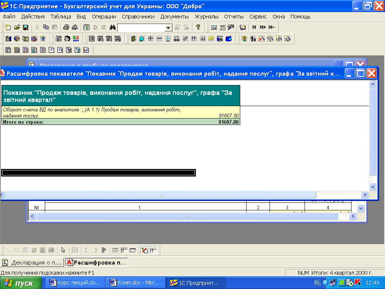
Task: Click the face employees icon
Action: [67, 39]
